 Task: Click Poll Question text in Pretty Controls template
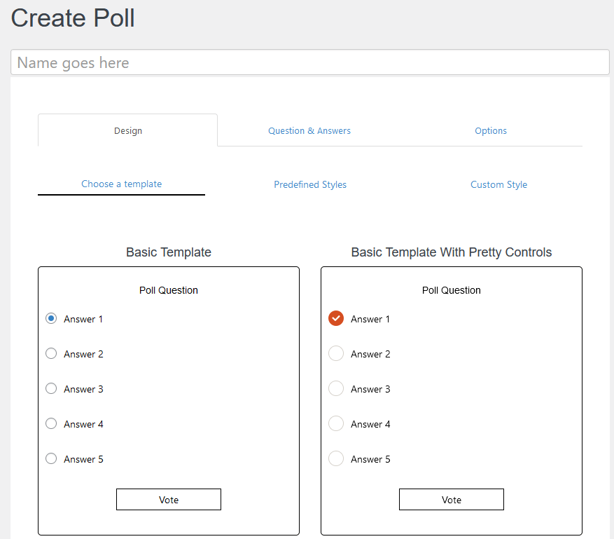click(x=451, y=290)
